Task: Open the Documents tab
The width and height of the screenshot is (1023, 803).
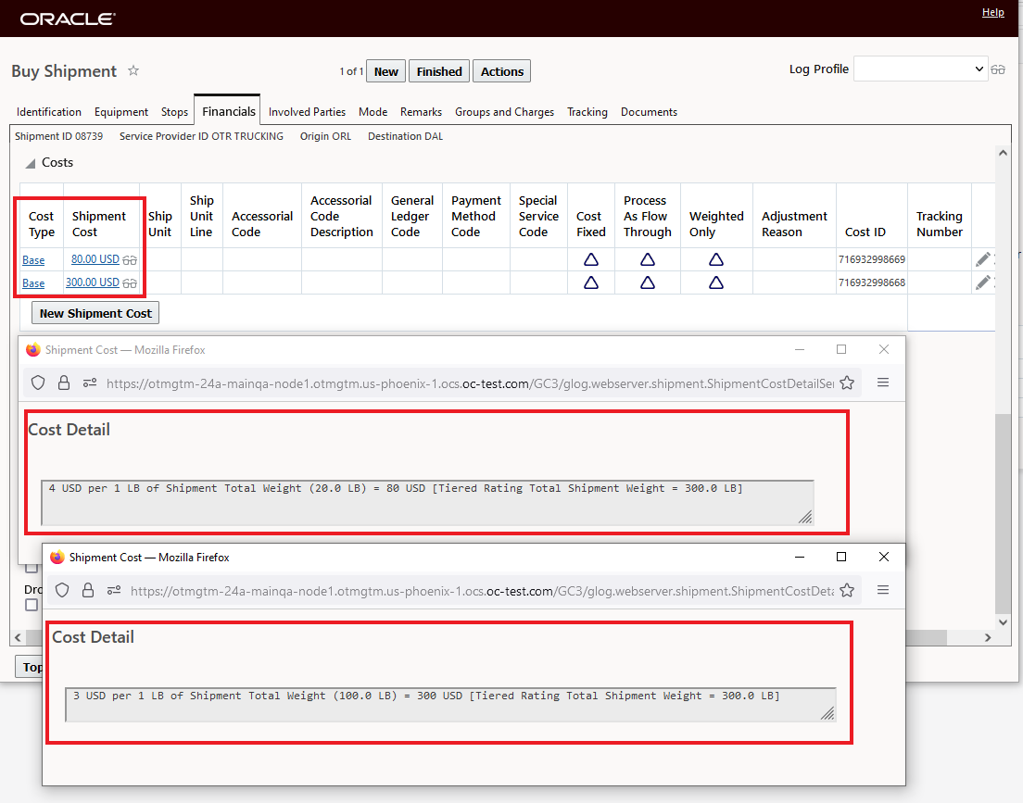Action: 649,112
